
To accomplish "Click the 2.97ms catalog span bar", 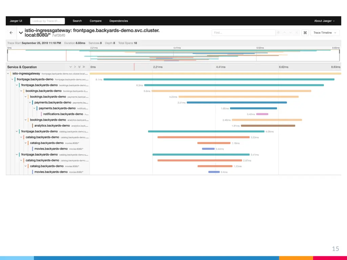I will [200, 160].
